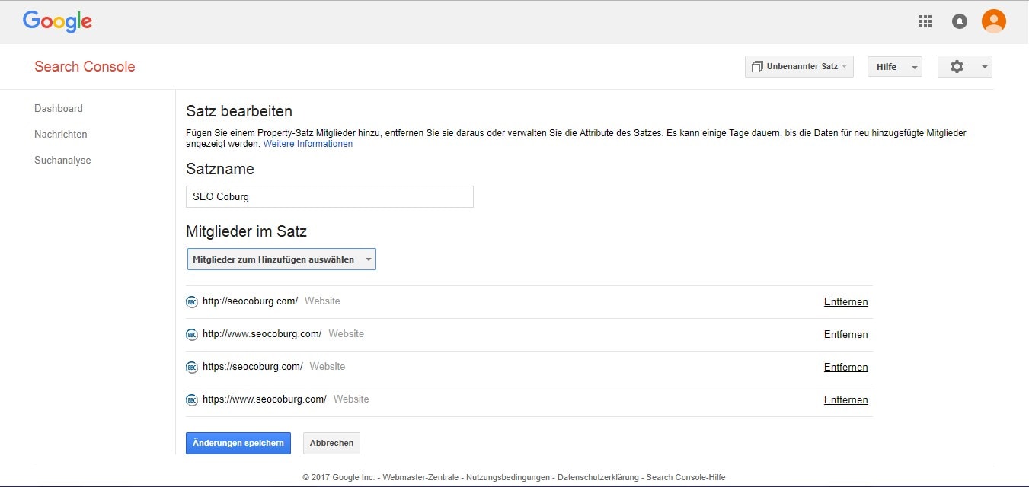Open the notifications bell icon
This screenshot has width=1029, height=487.
960,21
